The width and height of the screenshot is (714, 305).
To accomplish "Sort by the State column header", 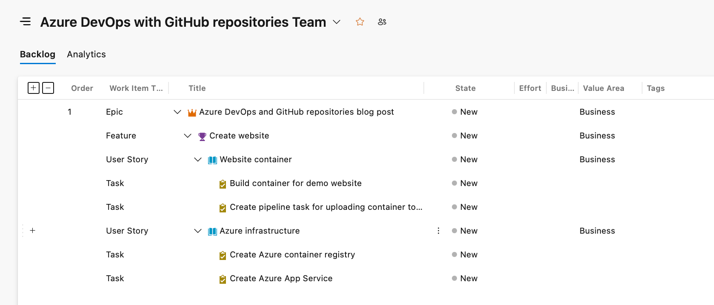I will (466, 88).
